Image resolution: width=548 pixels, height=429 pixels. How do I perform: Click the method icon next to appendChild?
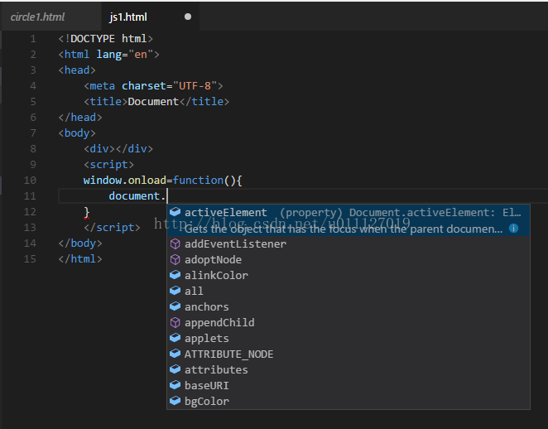click(175, 323)
